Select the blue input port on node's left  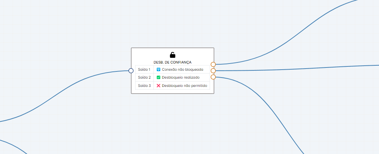(x=131, y=71)
